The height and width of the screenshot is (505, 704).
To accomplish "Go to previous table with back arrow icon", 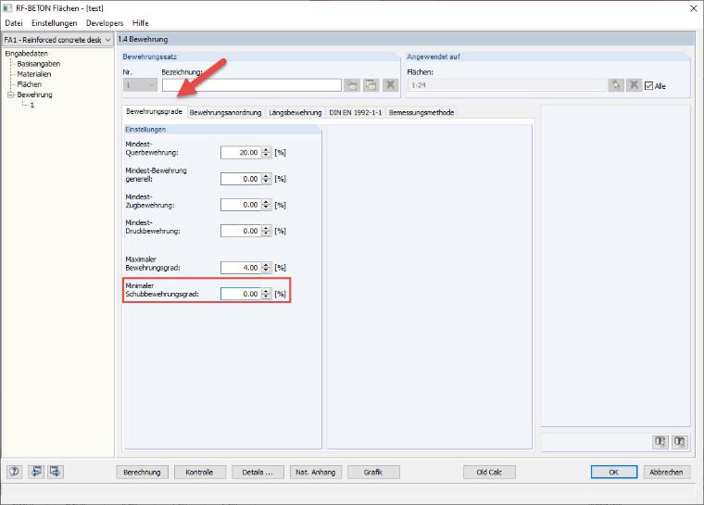I will pos(36,472).
